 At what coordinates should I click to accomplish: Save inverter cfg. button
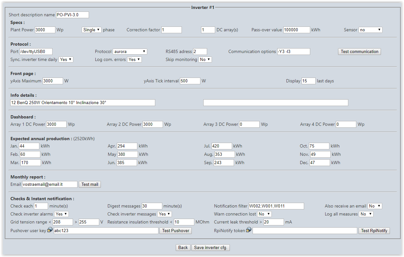pos(211,247)
